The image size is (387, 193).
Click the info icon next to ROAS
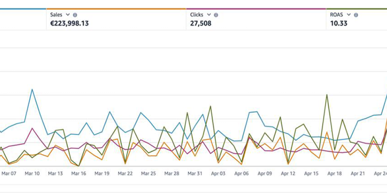tap(356, 15)
